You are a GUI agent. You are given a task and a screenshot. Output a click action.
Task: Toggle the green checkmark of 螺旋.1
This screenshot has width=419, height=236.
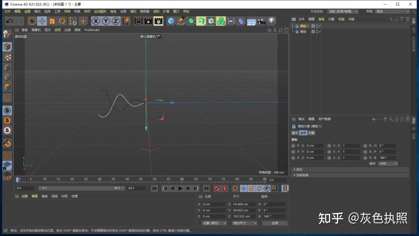(x=320, y=26)
